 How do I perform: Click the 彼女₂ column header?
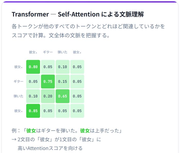point(77,52)
